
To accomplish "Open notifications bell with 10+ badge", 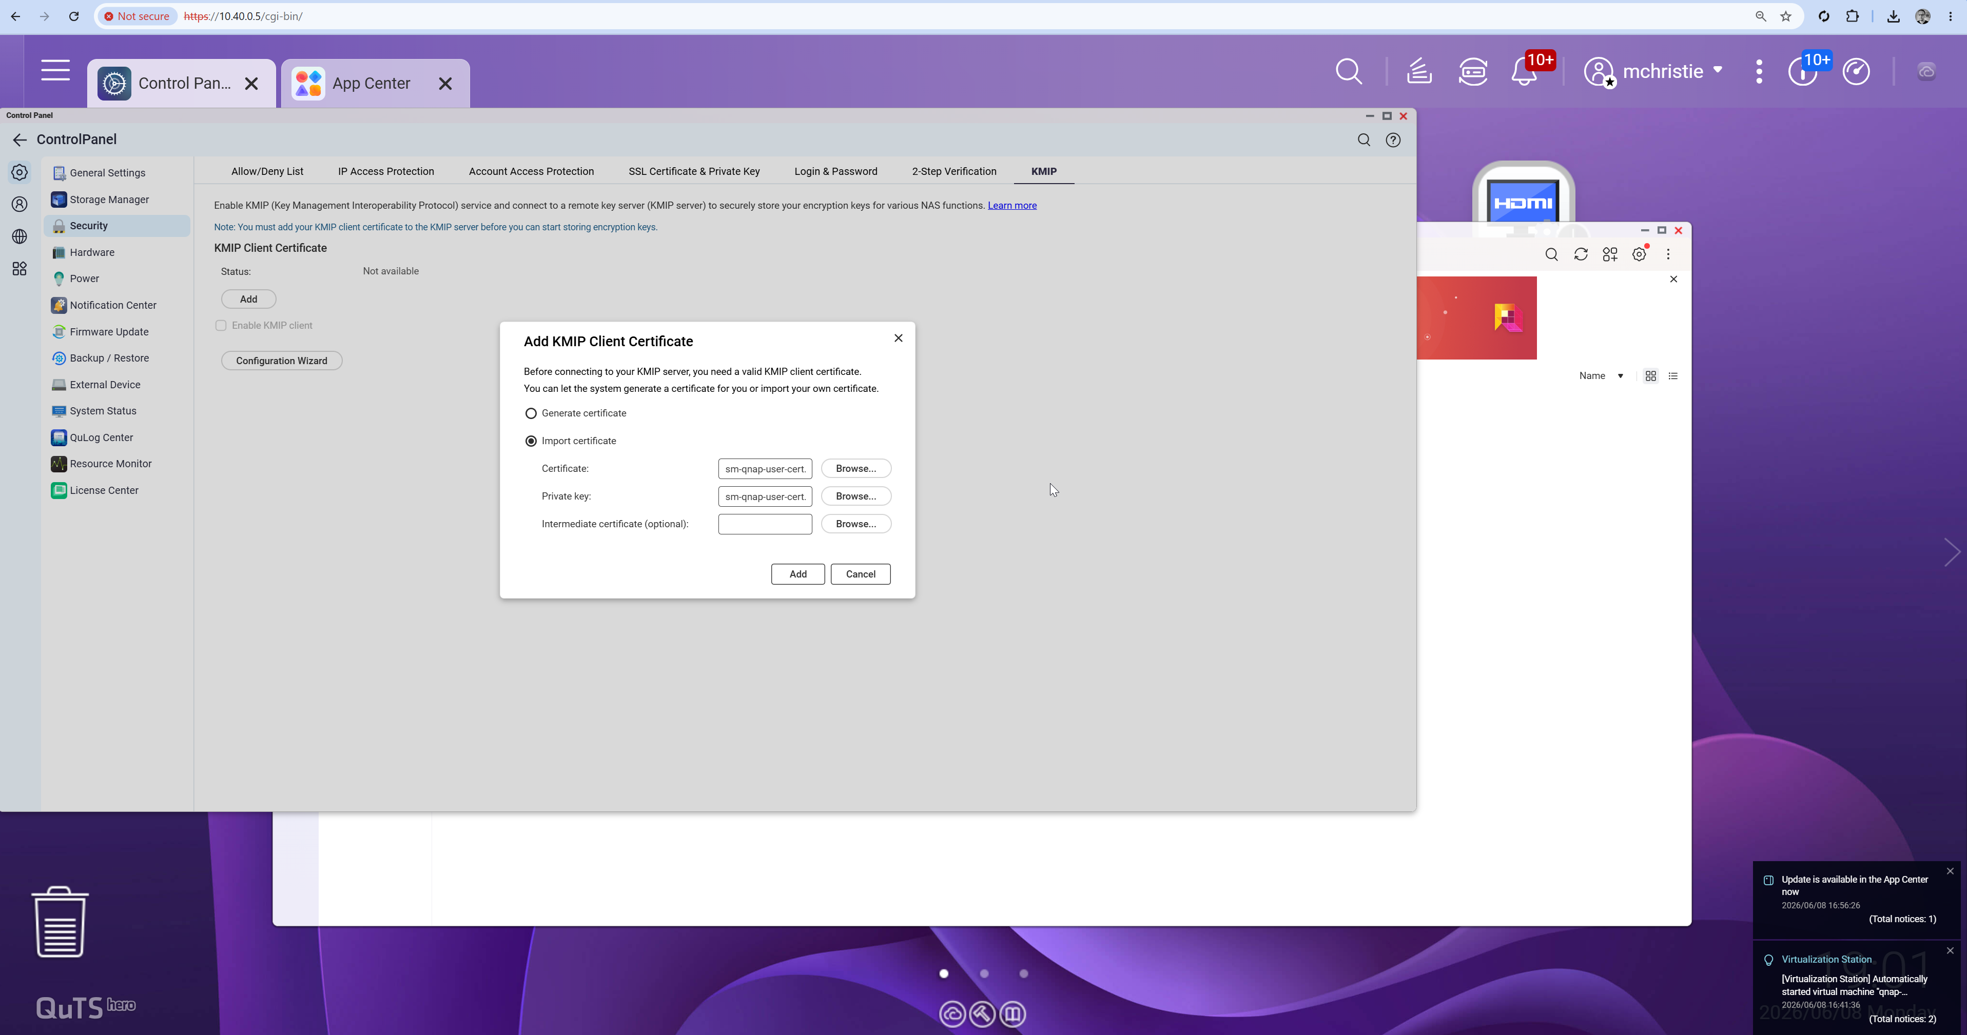I will 1525,71.
